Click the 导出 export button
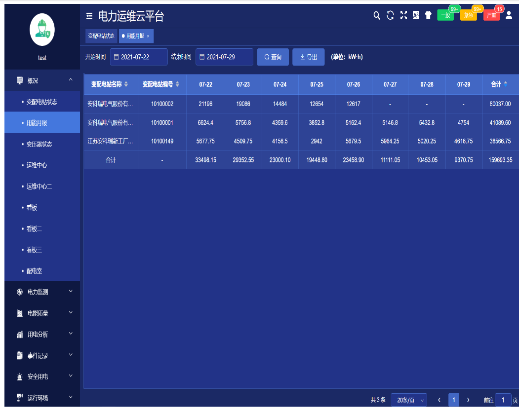Image resolution: width=519 pixels, height=412 pixels. pos(309,57)
